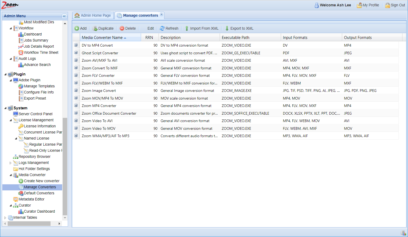Click the tree scroll-down arrow
This screenshot has height=237, width=408.
(x=65, y=218)
